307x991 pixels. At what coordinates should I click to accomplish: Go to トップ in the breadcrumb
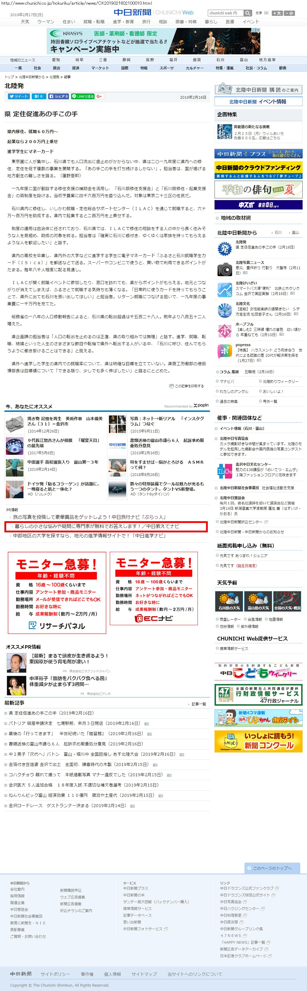[9, 77]
